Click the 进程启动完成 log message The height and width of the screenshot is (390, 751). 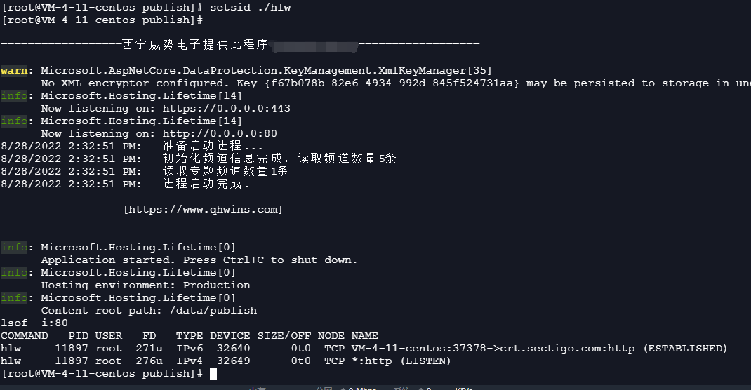pyautogui.click(x=206, y=184)
